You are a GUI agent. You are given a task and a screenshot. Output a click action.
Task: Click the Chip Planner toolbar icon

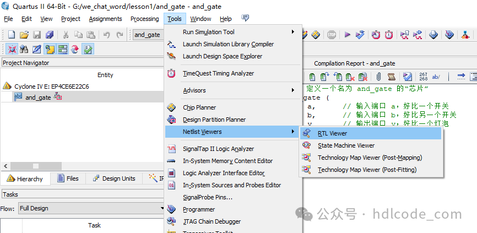click(x=316, y=35)
